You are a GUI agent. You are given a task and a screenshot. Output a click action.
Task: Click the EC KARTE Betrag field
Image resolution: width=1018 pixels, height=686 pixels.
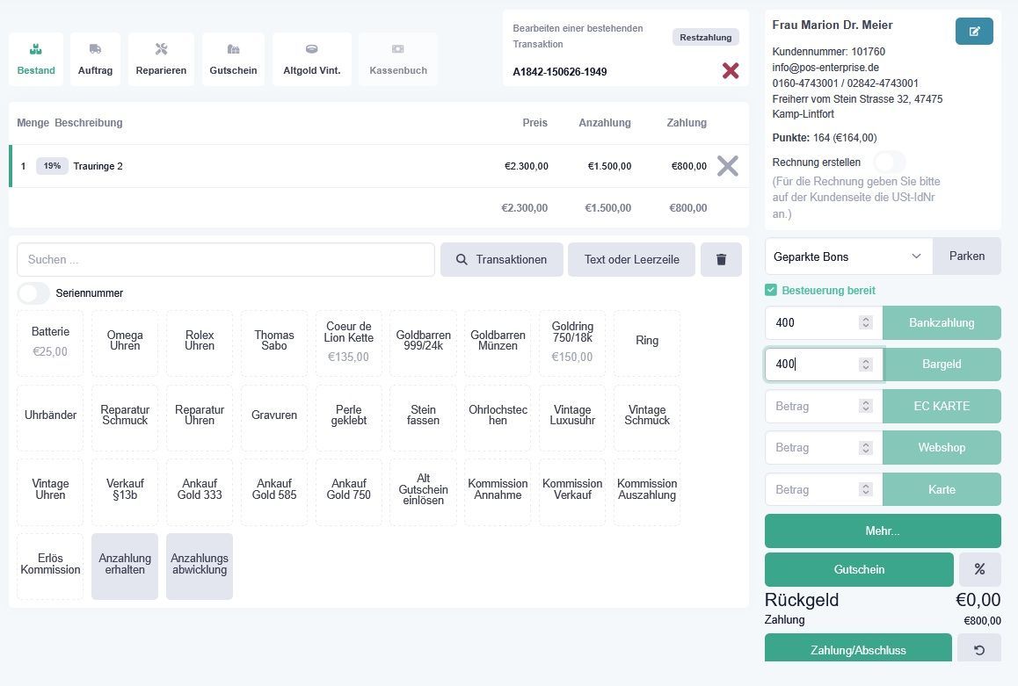point(824,406)
